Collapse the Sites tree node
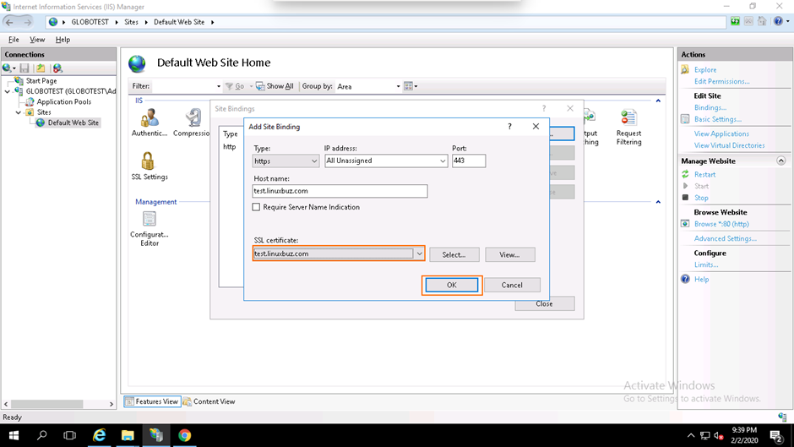 point(19,112)
